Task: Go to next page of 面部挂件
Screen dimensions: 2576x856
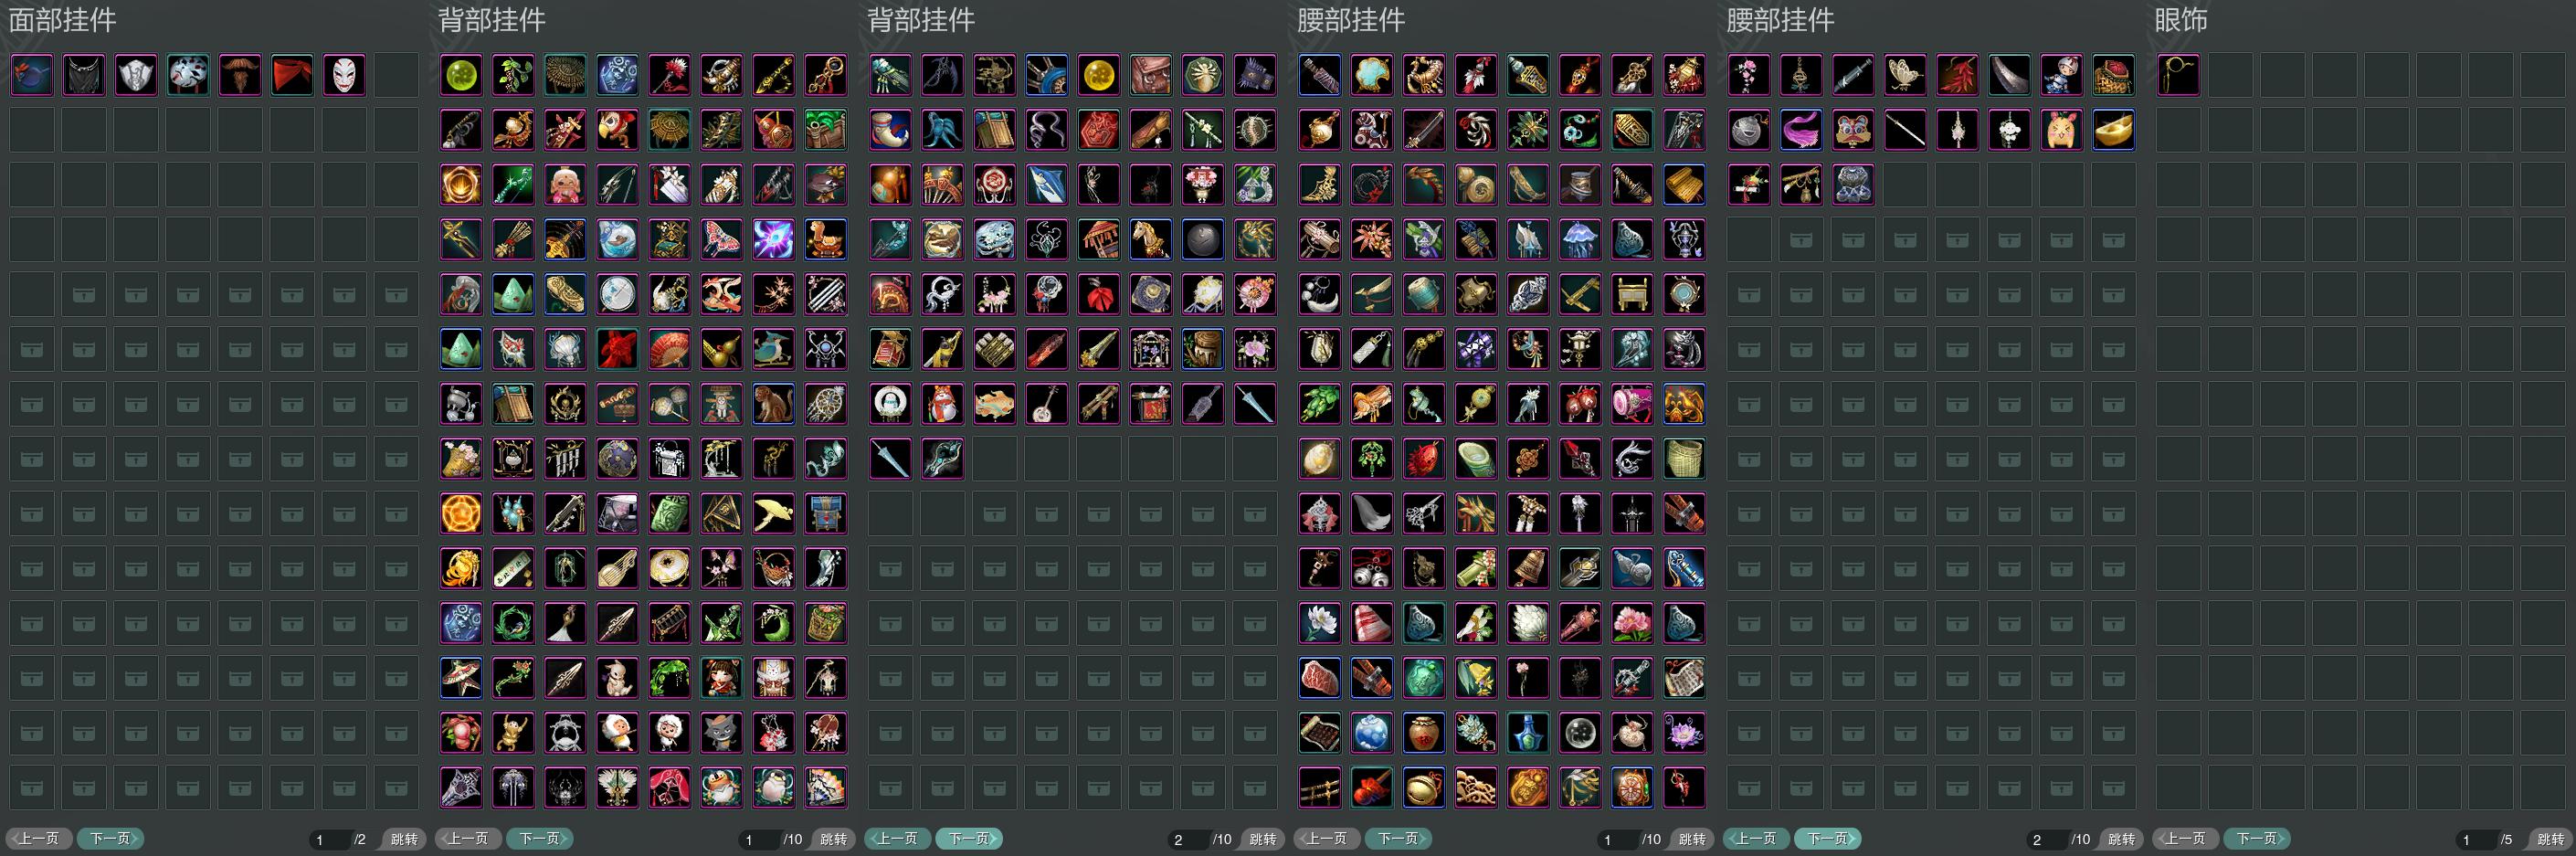Action: 111,839
